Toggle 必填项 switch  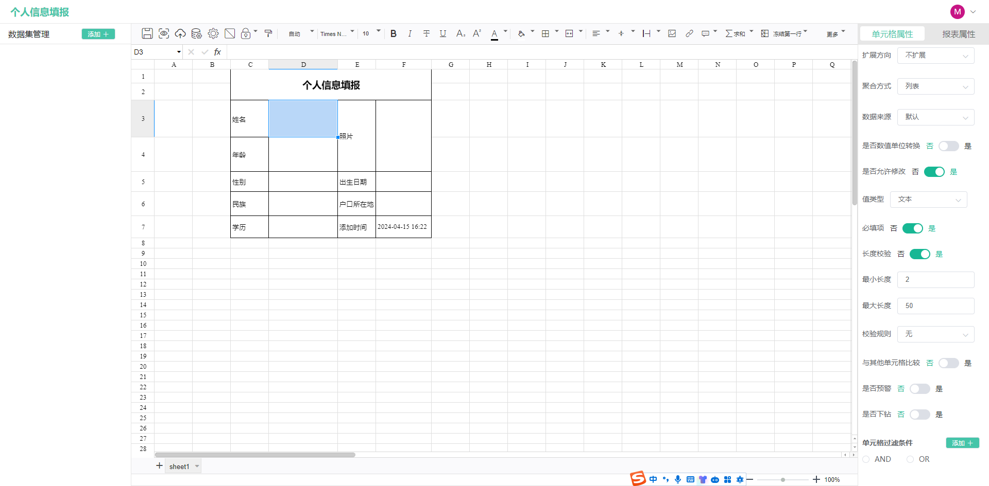[x=912, y=228]
